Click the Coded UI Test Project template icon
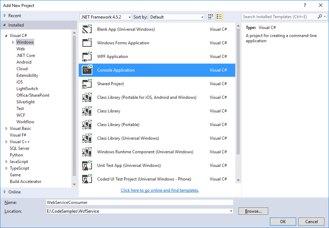 click(x=87, y=179)
